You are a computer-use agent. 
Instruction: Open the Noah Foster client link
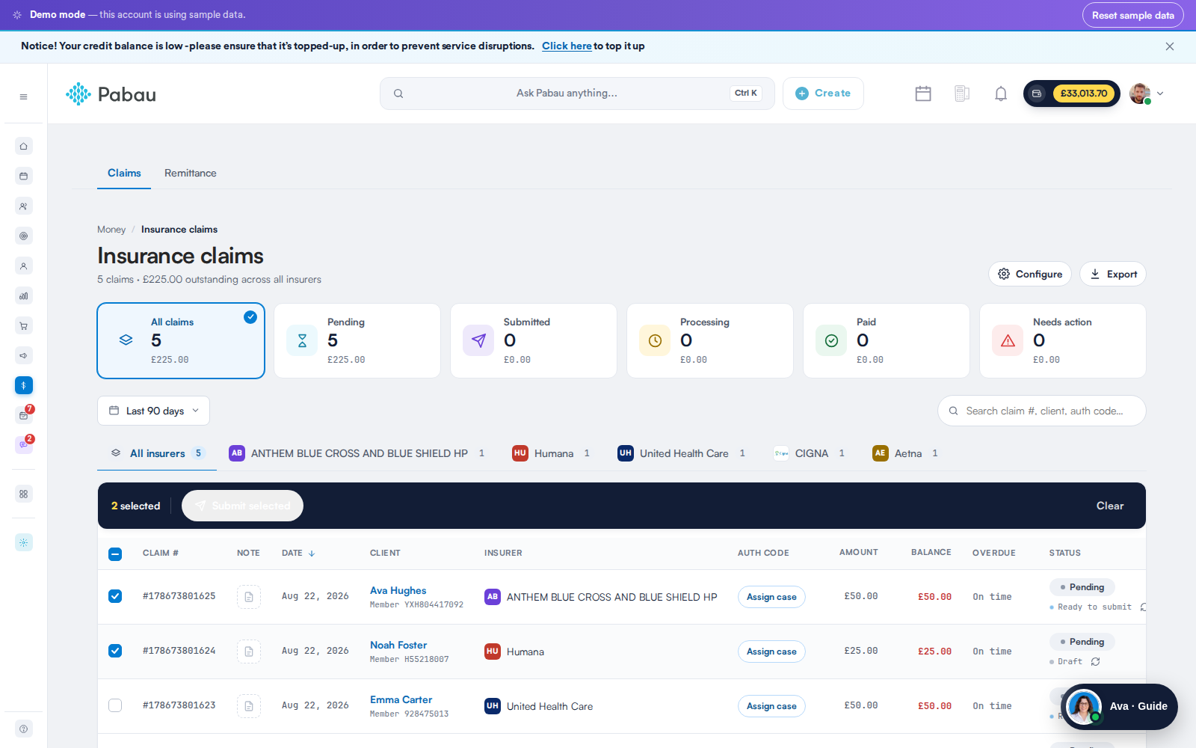point(398,645)
